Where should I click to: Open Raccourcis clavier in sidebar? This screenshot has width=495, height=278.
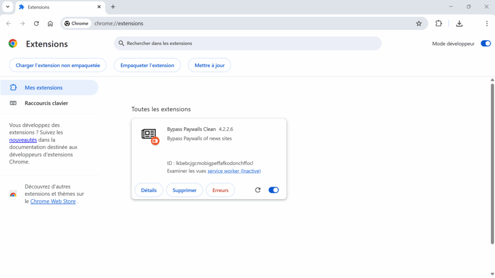point(46,103)
